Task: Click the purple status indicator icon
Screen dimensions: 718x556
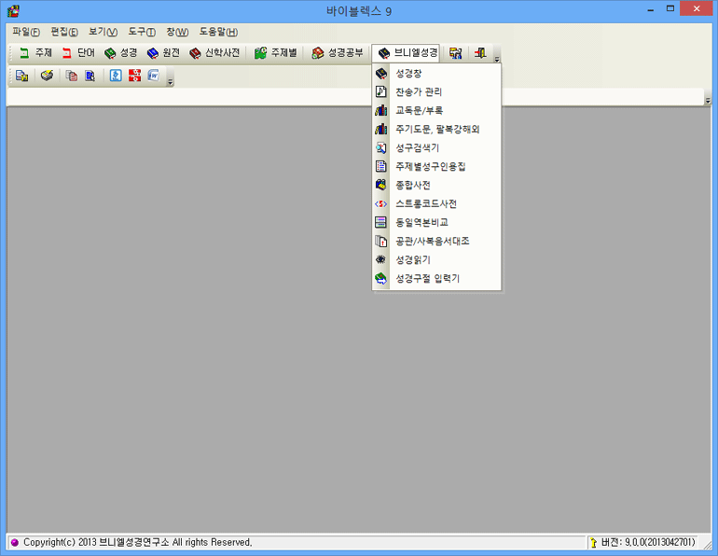Action: (15, 542)
